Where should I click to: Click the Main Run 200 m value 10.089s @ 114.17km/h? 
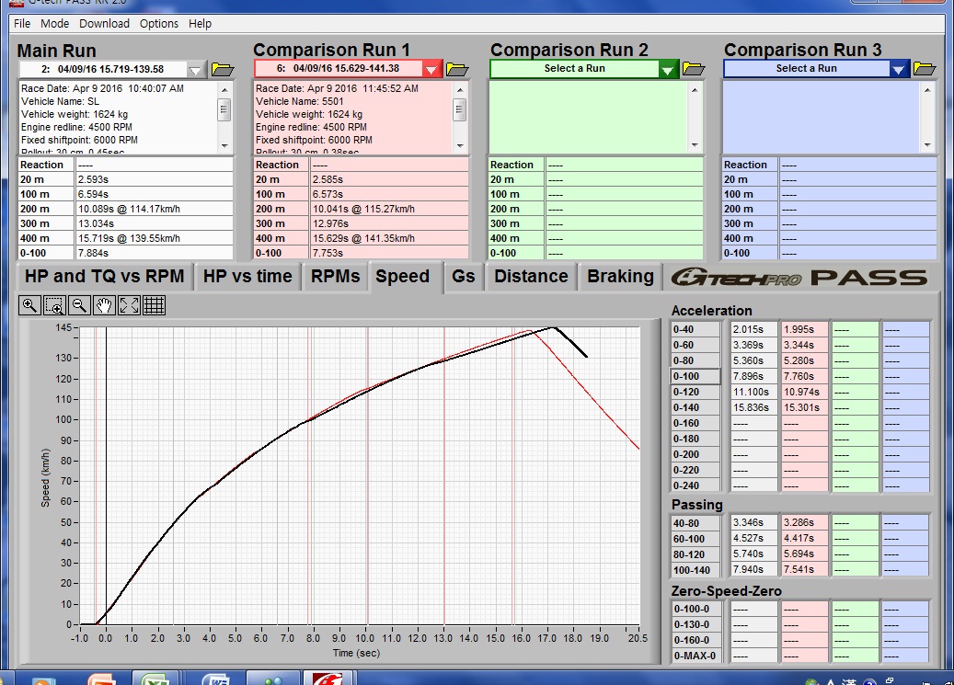tap(129, 209)
